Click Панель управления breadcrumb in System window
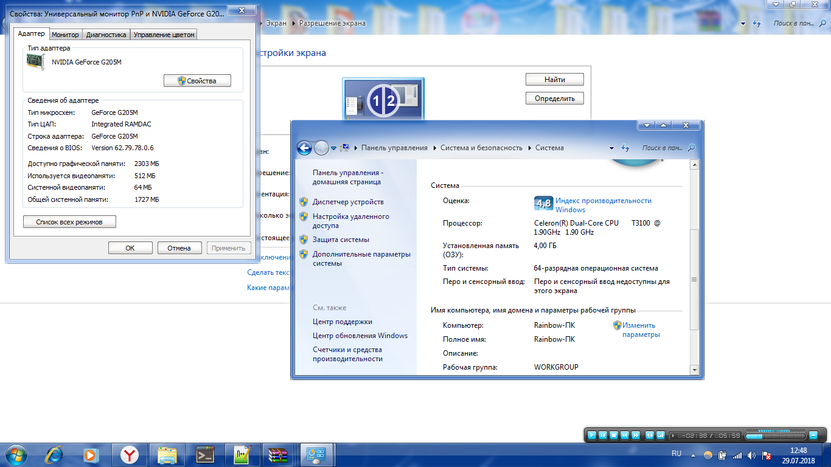Image resolution: width=831 pixels, height=467 pixels. pos(394,148)
